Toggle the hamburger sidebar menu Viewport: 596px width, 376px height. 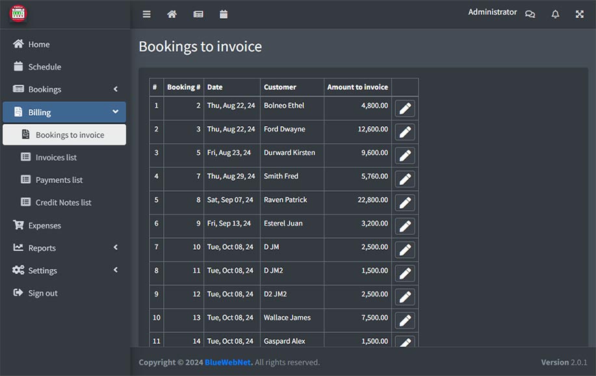[x=147, y=14]
